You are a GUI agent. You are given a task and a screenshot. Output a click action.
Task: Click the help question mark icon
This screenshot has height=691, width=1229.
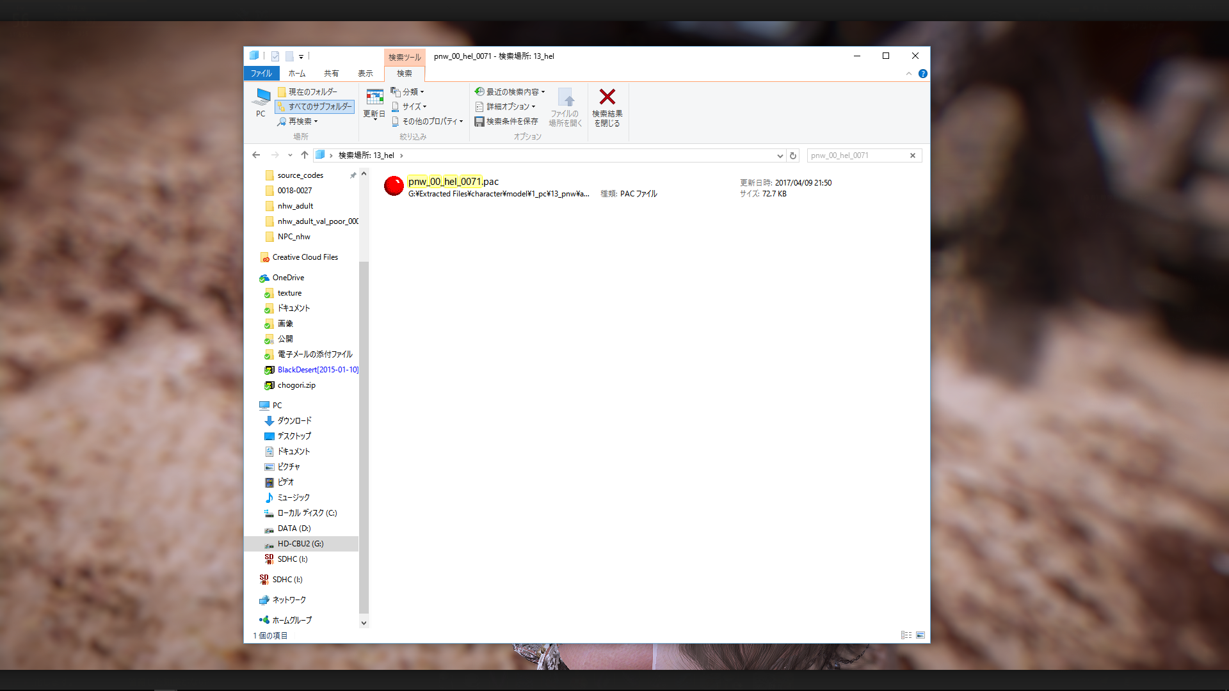click(922, 74)
